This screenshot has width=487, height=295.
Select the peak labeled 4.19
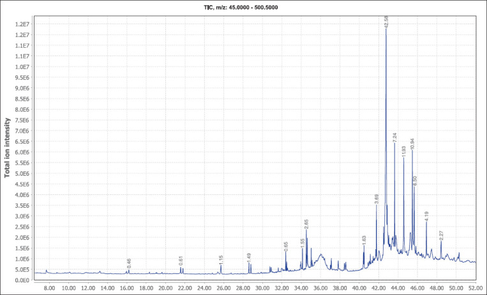click(426, 216)
